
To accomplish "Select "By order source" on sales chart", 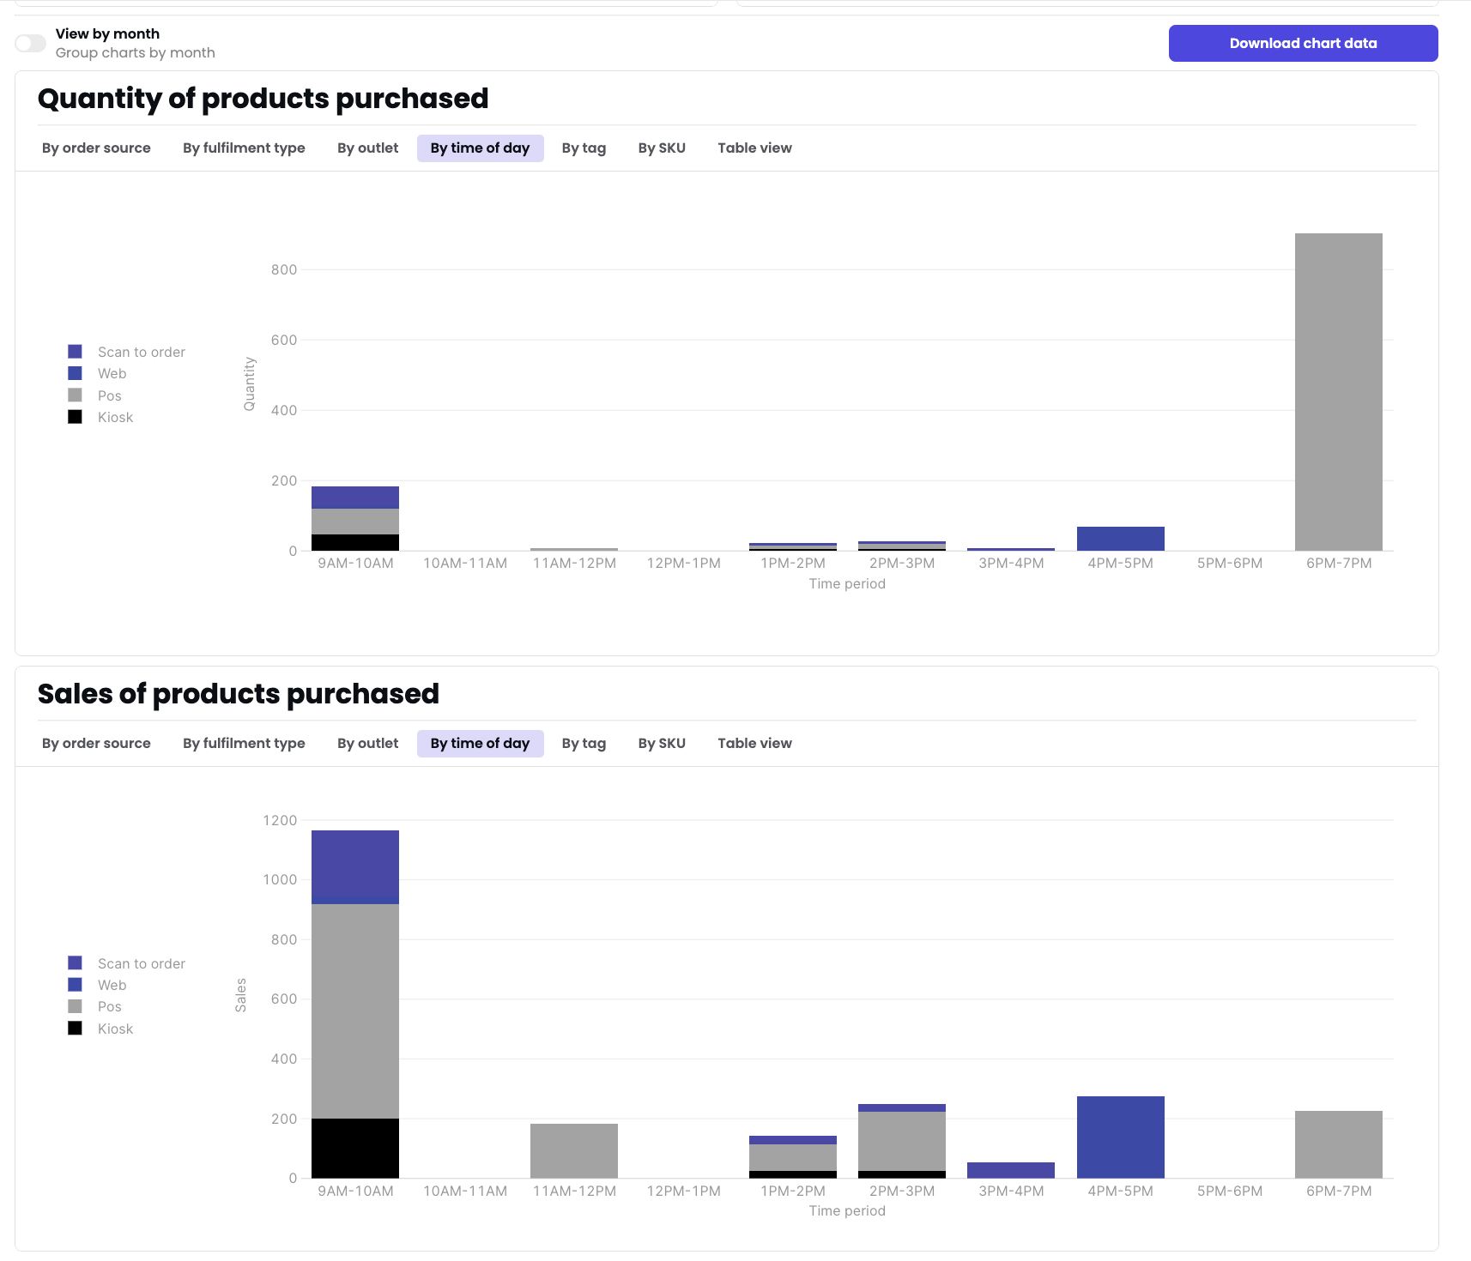I will (x=96, y=743).
